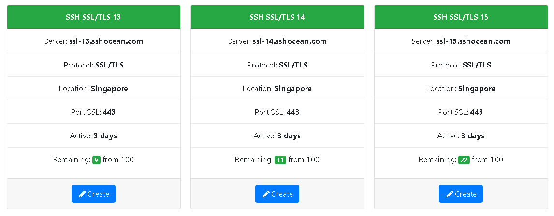Click Active 3 days in SSL/TLS 14 card
Screen dimensions: 554x216
(277, 135)
